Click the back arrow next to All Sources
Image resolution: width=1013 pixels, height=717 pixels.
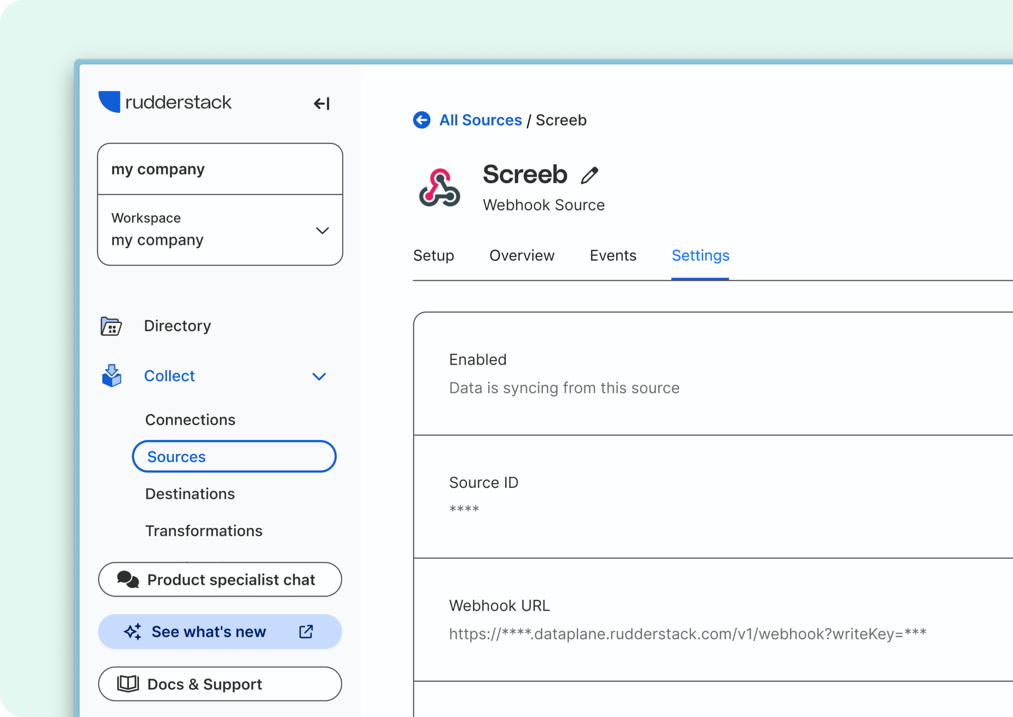pos(422,120)
